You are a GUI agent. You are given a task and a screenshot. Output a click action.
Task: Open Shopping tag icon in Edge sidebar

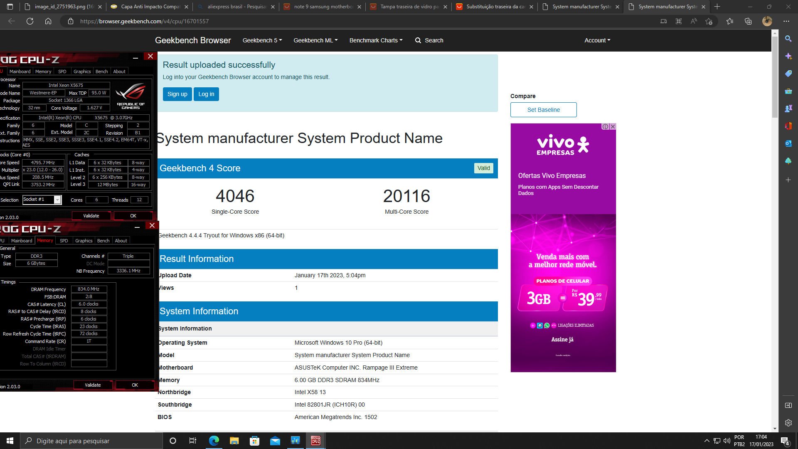tap(788, 74)
